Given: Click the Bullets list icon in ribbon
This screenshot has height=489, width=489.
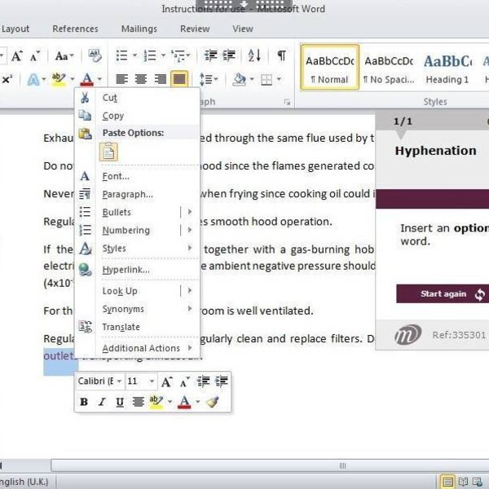Looking at the screenshot, I should click(121, 55).
